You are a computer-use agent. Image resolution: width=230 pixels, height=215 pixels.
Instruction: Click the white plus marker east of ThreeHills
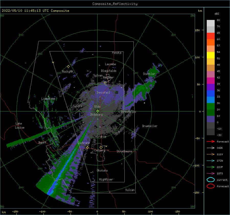pos(144,103)
